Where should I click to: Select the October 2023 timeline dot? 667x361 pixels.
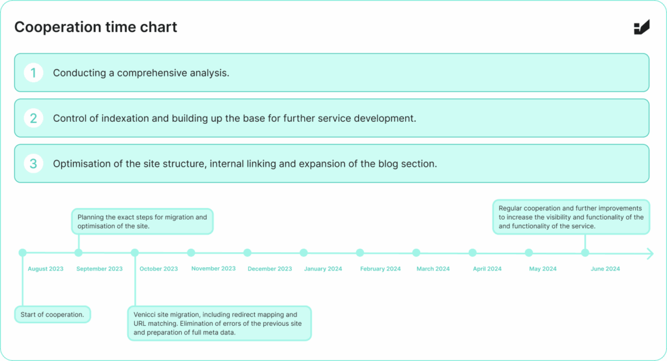coord(135,253)
